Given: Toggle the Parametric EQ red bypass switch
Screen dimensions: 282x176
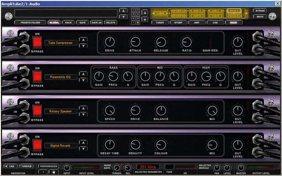Looking at the screenshot, I should [37, 77].
